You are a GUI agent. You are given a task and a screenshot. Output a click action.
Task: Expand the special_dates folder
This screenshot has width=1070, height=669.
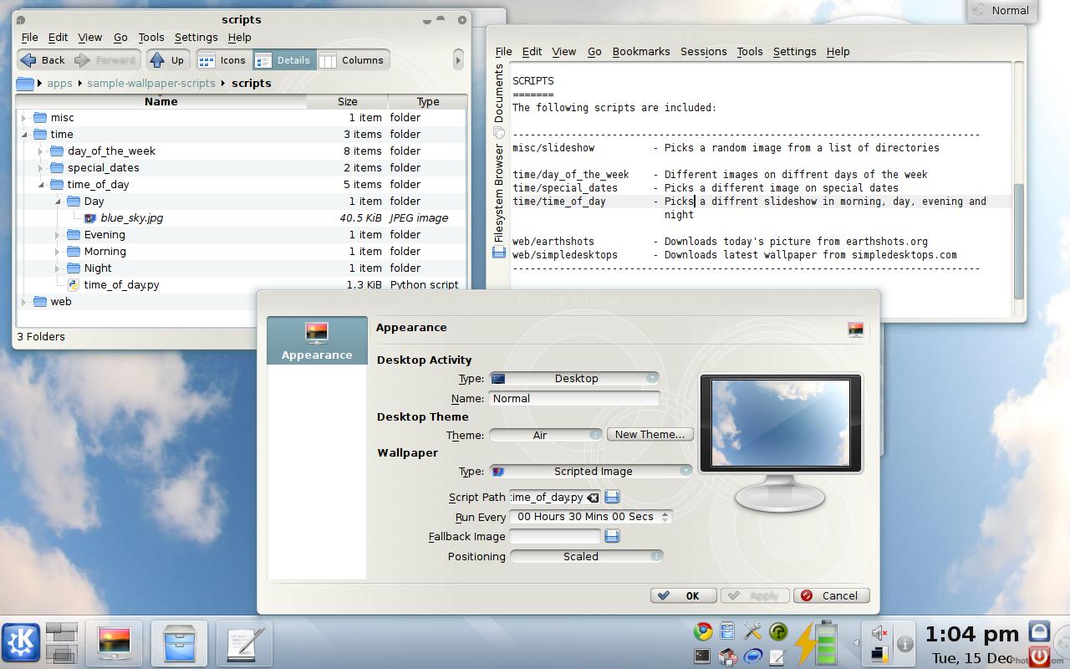[41, 168]
